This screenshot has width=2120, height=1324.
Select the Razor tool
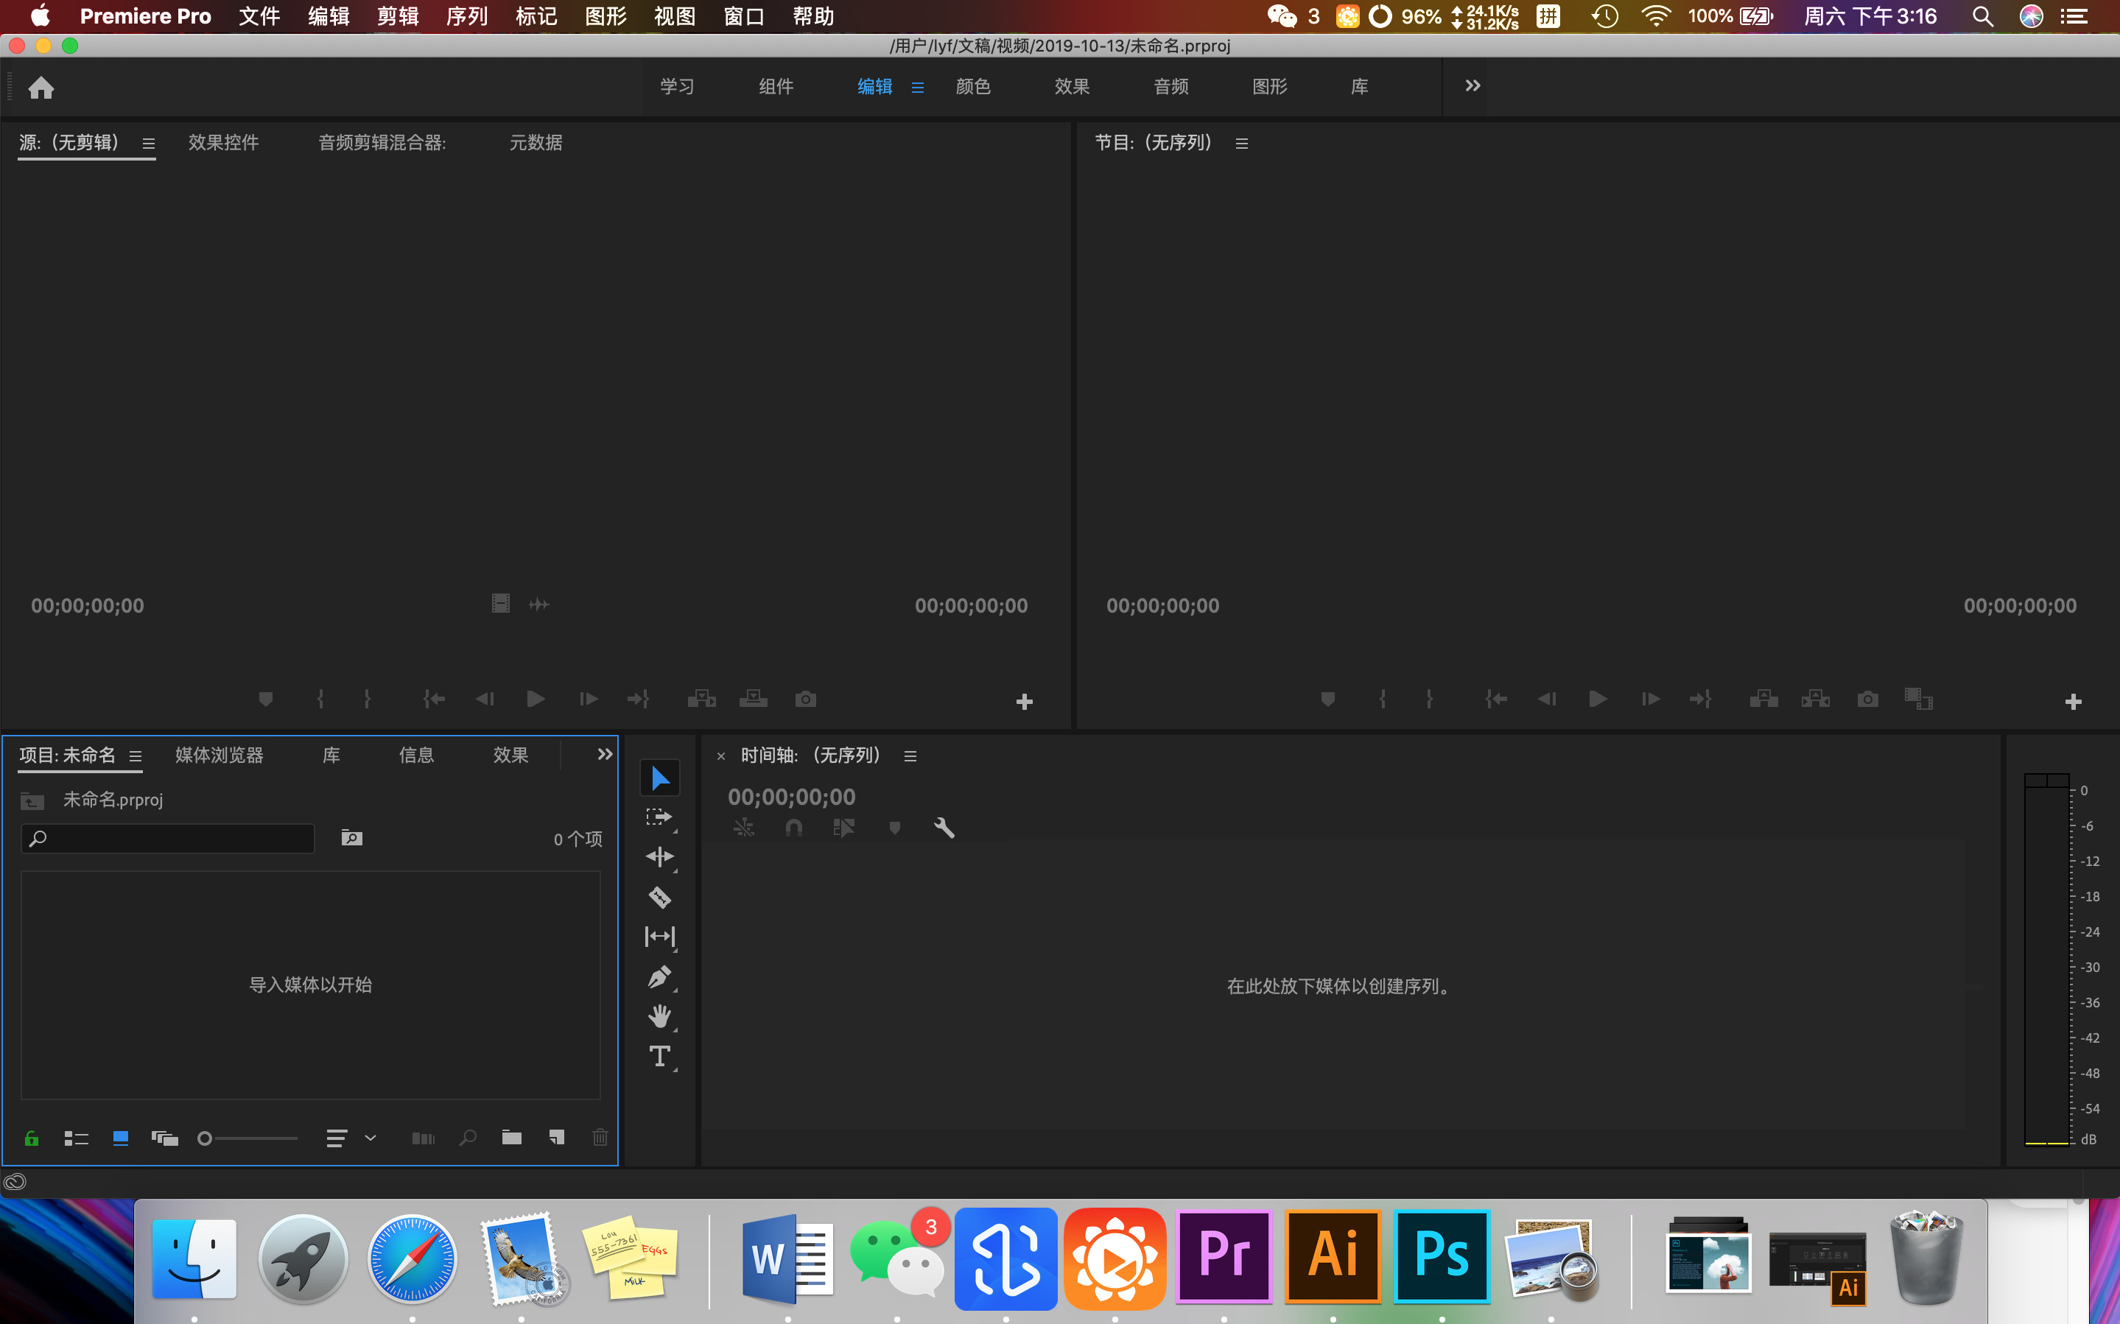click(x=659, y=897)
